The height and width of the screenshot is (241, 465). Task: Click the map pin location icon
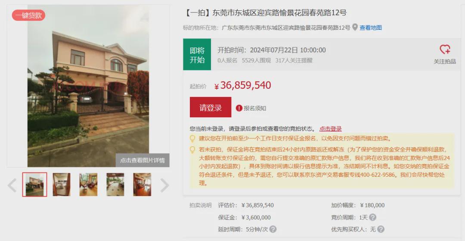pos(355,28)
